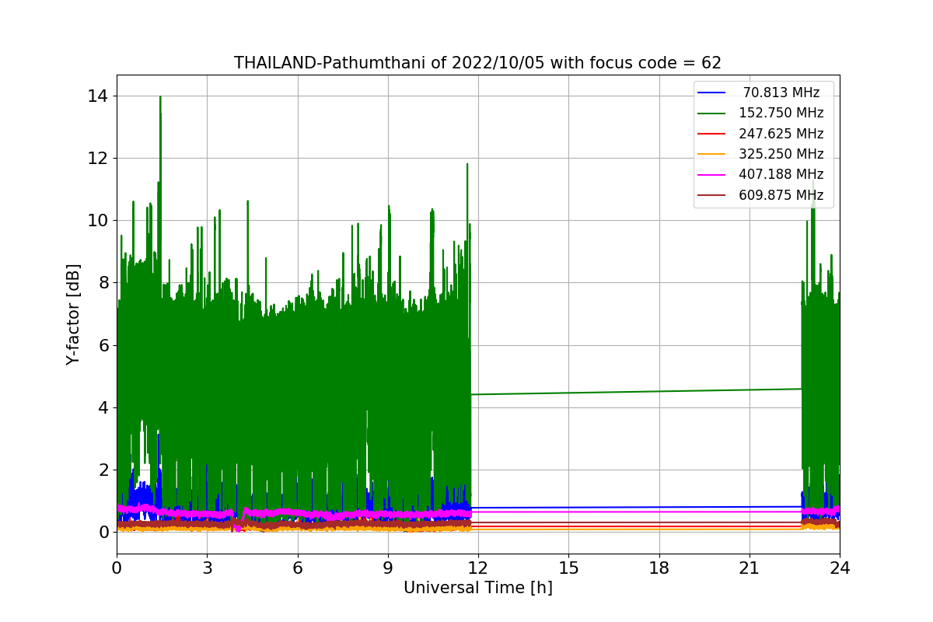Select the 325.250 MHz legend label

(781, 154)
